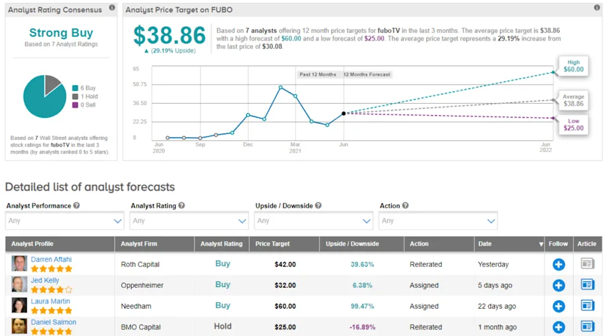Image resolution: width=610 pixels, height=336 pixels.
Task: Click Buy rating in Roth Capital row
Action: click(x=223, y=263)
